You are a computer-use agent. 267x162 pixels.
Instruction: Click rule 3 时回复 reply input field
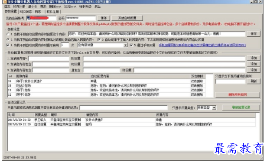click(189, 70)
